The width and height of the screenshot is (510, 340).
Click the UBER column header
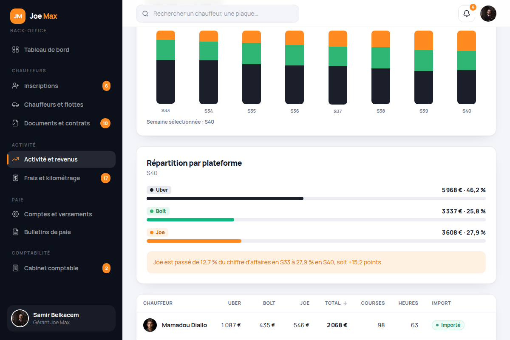pos(235,303)
